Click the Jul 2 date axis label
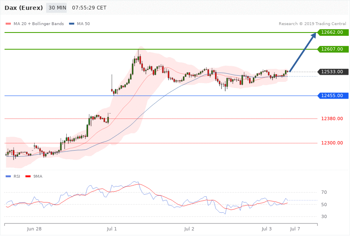The image size is (350, 237). (189, 229)
